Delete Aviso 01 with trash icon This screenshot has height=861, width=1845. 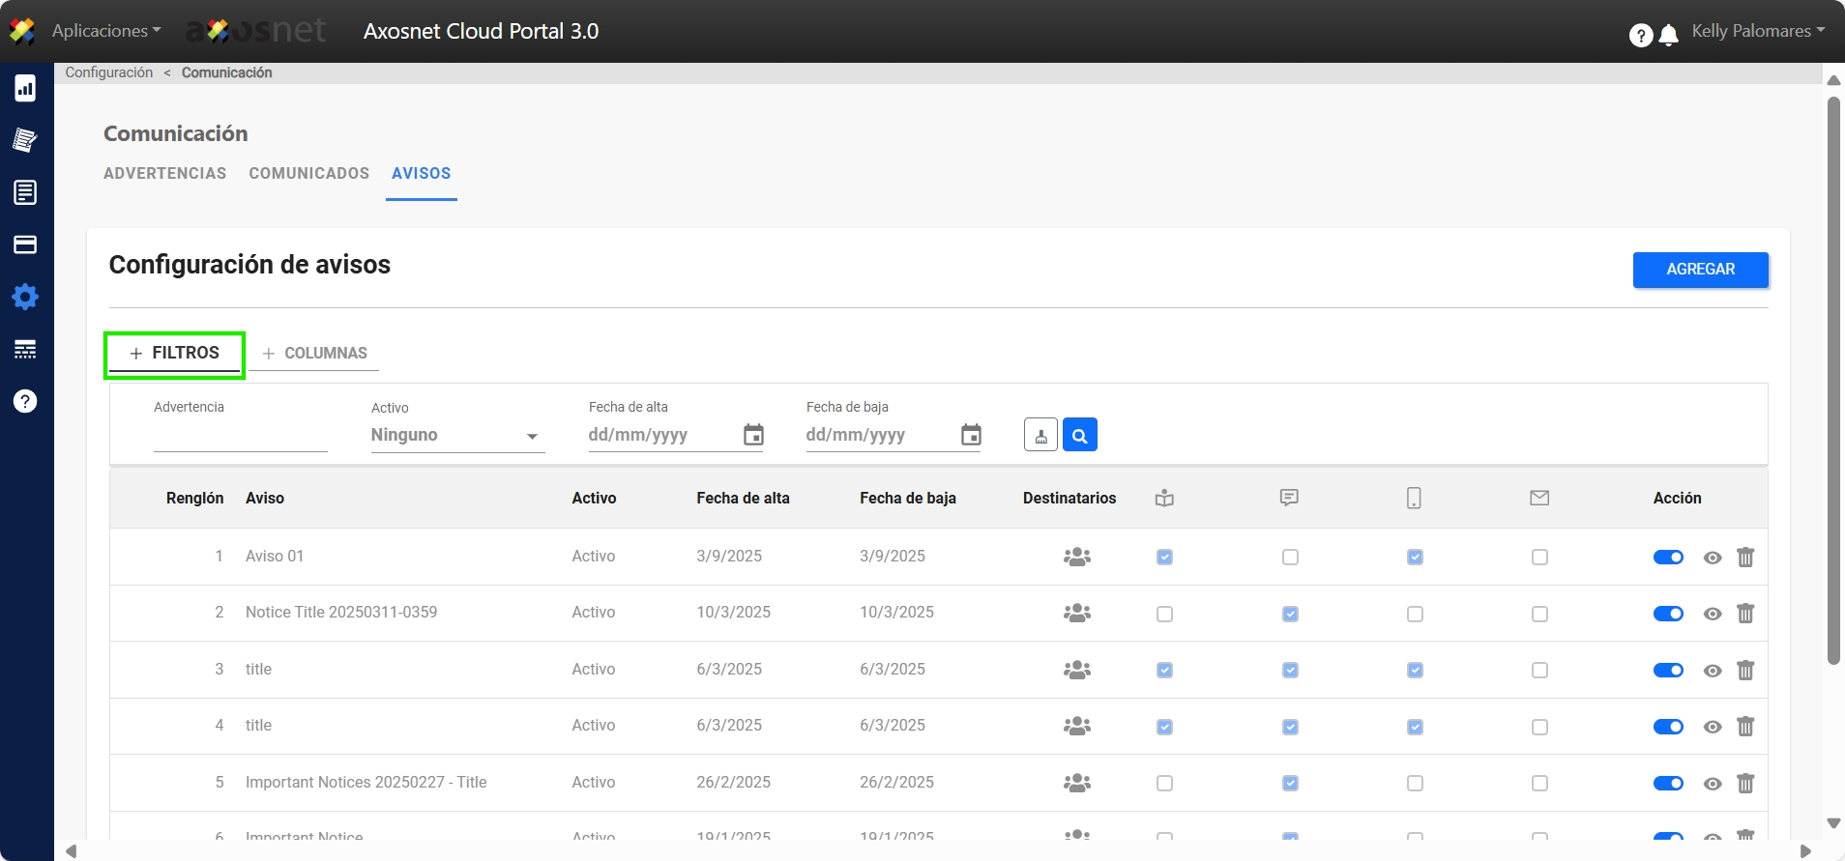pyautogui.click(x=1744, y=558)
